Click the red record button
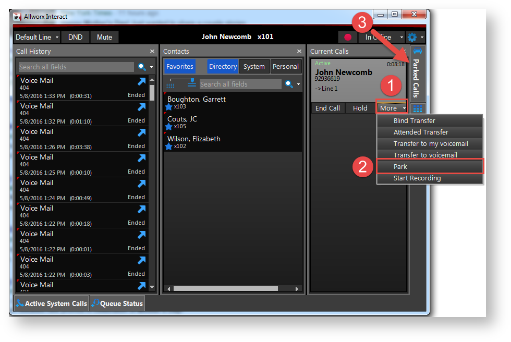This screenshot has height=342, width=511. pyautogui.click(x=348, y=38)
